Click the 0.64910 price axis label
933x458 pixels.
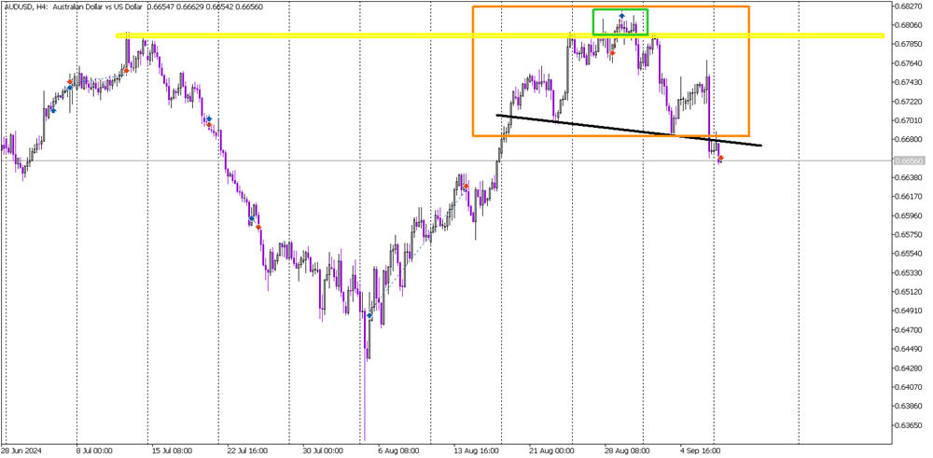pos(910,311)
